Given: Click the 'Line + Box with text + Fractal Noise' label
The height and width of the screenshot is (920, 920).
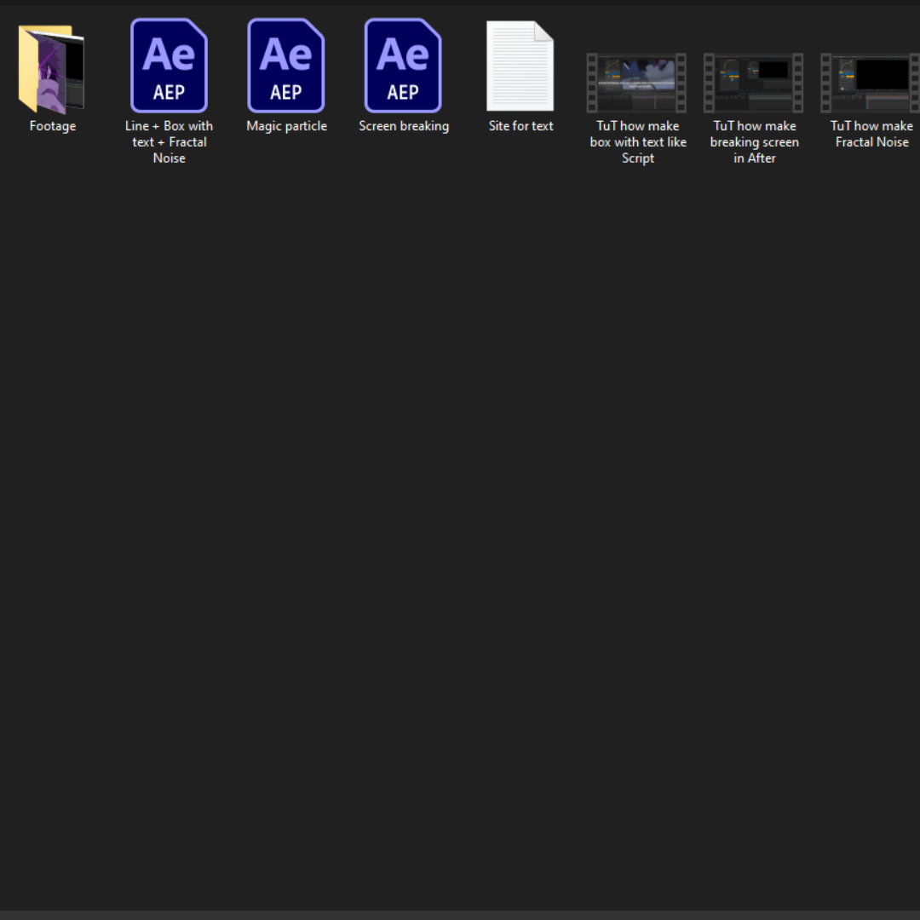Looking at the screenshot, I should click(x=169, y=142).
